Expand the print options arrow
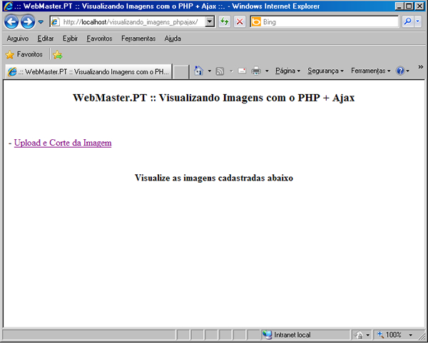Image resolution: width=428 pixels, height=344 pixels. pos(267,71)
